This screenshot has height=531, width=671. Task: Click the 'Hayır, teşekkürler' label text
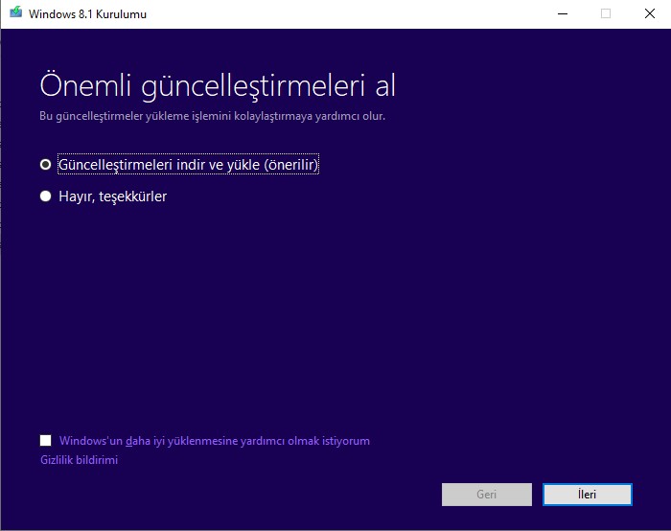(112, 196)
